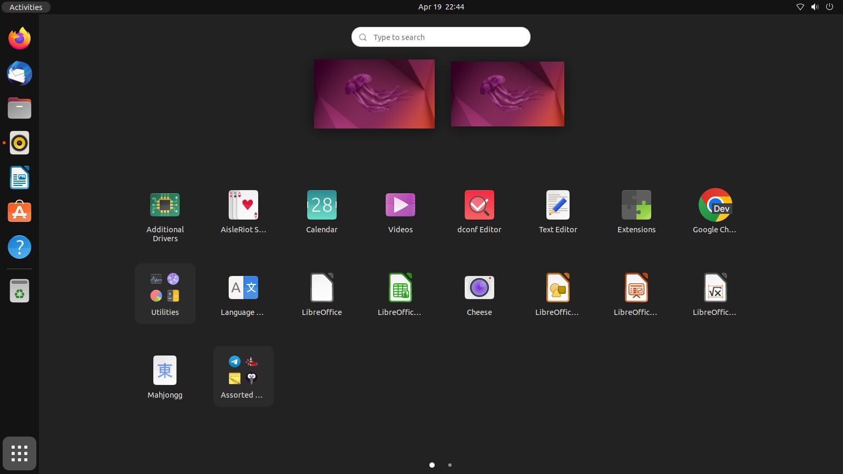Launch LibreOffice Calc spreadsheet

tap(400, 287)
